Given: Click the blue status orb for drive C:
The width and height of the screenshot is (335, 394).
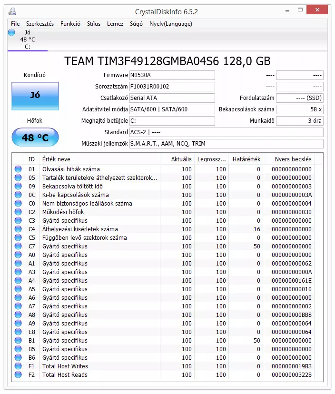Looking at the screenshot, I should 12,32.
